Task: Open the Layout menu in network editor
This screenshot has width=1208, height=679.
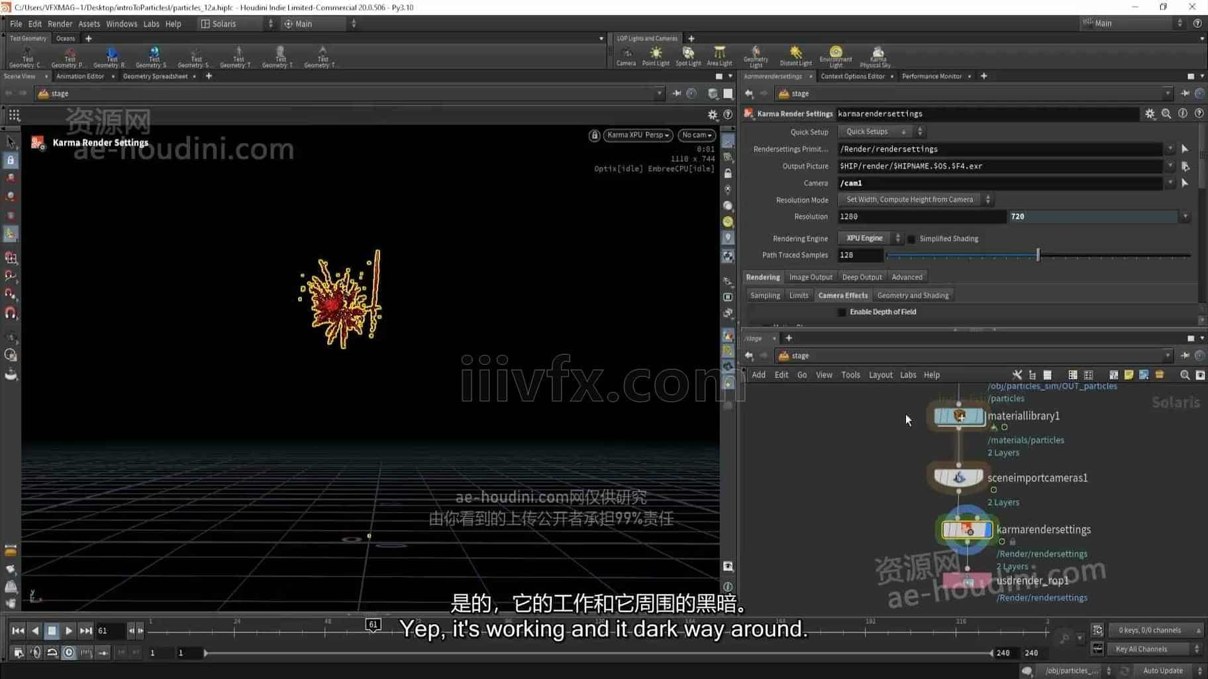Action: (880, 375)
